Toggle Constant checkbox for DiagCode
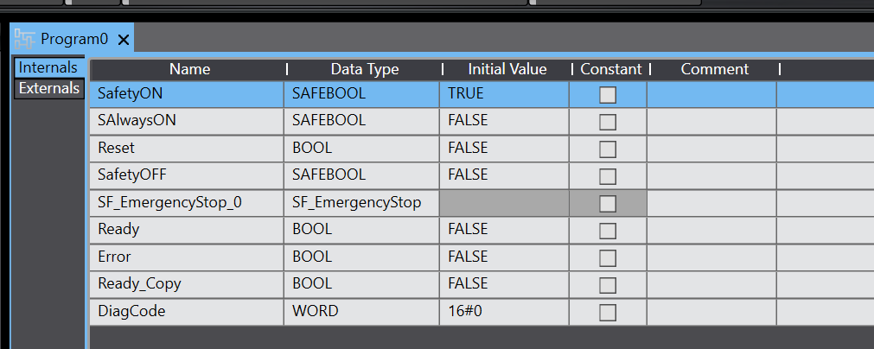Viewport: 874px width, 349px height. pos(608,312)
